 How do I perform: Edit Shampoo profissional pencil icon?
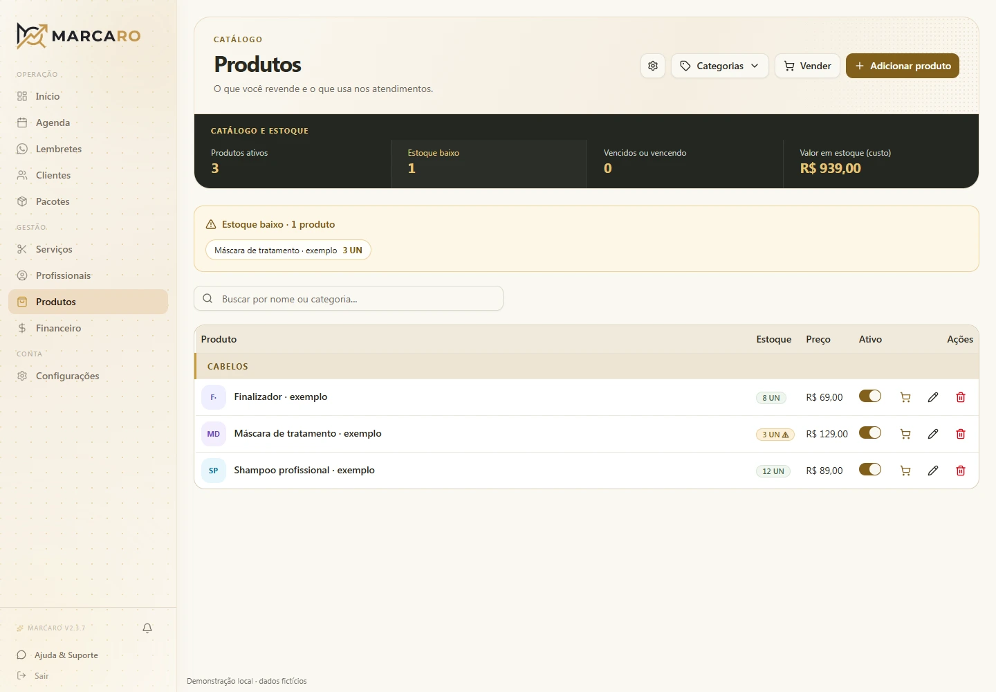(x=933, y=471)
